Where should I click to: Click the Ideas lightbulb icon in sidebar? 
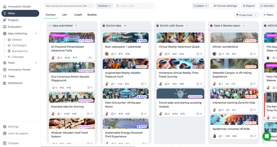tap(5, 13)
